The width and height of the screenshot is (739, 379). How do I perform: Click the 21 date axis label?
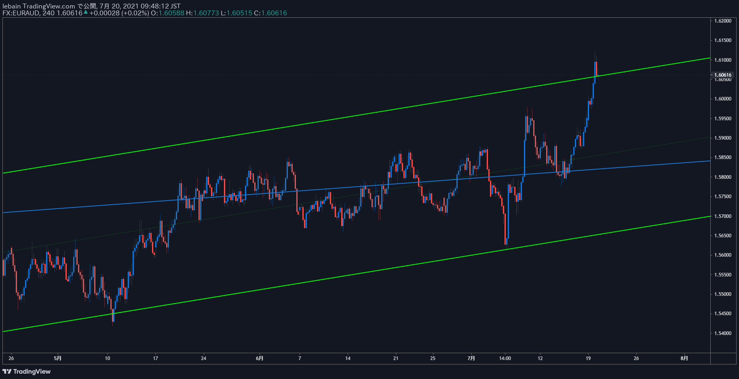coord(396,358)
